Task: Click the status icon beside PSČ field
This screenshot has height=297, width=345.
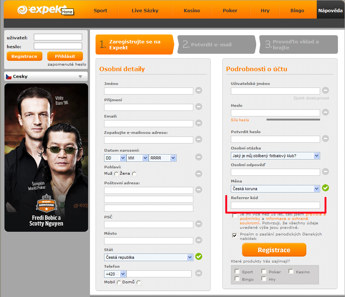Action: (199, 224)
